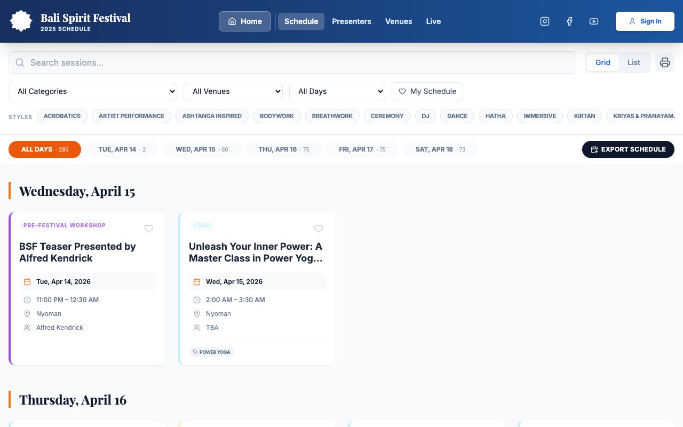This screenshot has width=683, height=427.
Task: Toggle the My Schedule filter
Action: [x=427, y=91]
